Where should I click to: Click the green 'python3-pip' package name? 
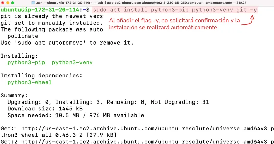pyautogui.click(x=26, y=62)
